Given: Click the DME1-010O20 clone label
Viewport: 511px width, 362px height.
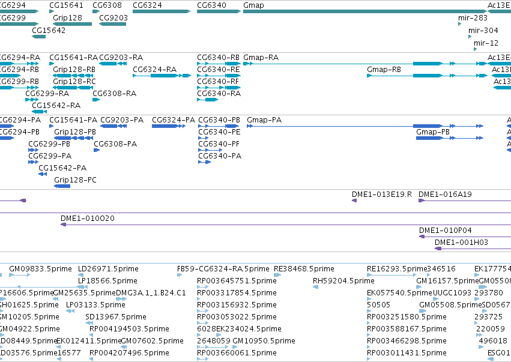Looking at the screenshot, I should click(x=88, y=219).
